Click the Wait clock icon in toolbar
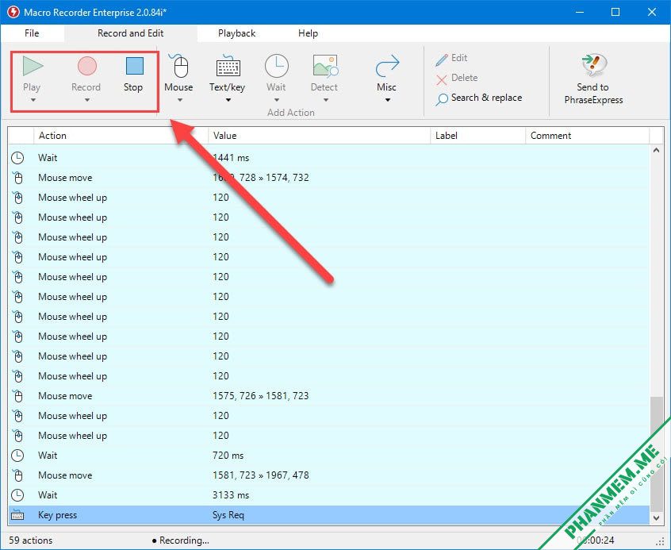 pos(277,66)
